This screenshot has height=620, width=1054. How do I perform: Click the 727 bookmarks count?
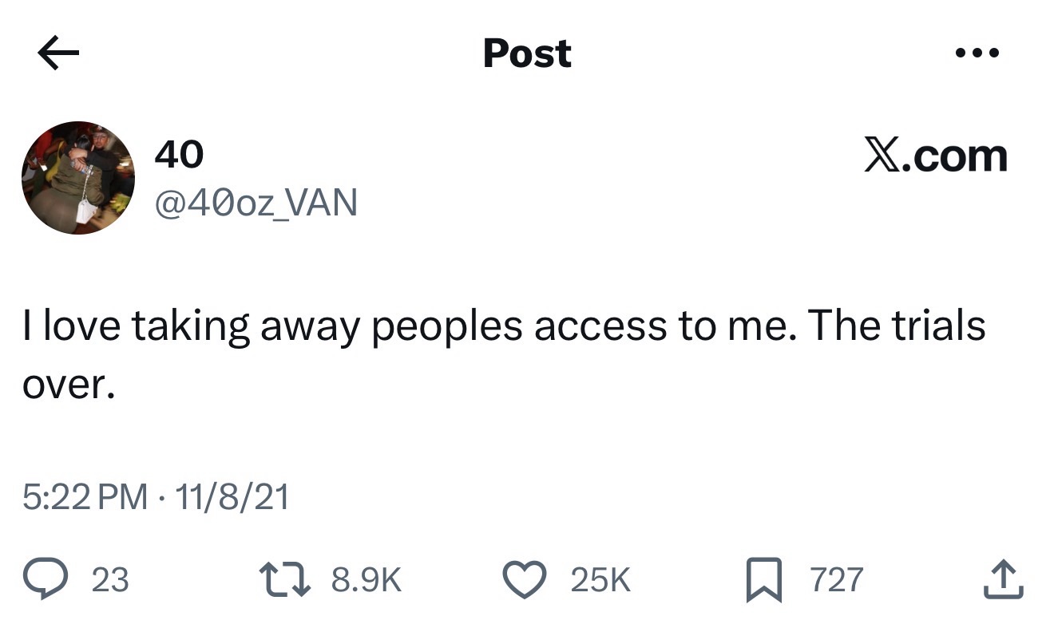click(836, 580)
